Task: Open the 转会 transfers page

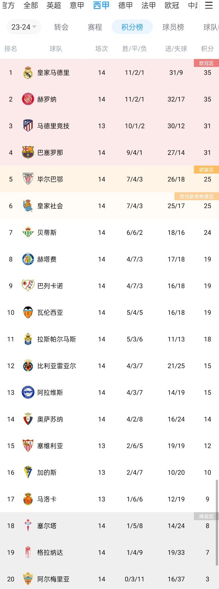Action: pos(61,27)
